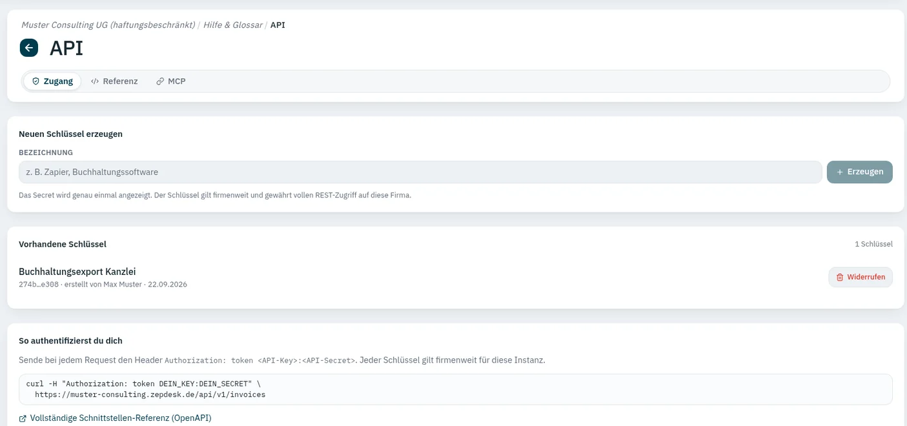The width and height of the screenshot is (907, 426).
Task: Navigate to Hilfe & Glossar breadcrumb
Action: pos(232,25)
